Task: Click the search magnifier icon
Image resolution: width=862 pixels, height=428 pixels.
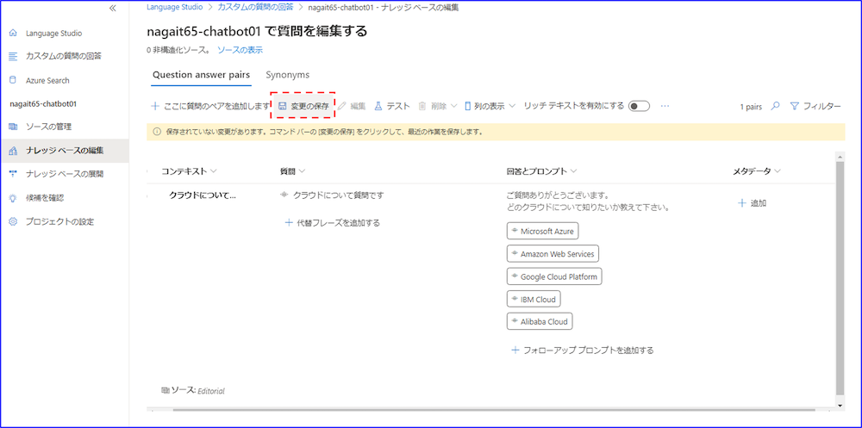Action: (x=775, y=106)
